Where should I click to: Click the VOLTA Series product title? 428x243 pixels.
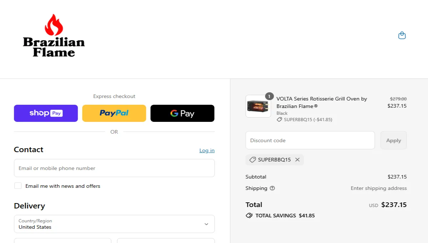point(321,102)
